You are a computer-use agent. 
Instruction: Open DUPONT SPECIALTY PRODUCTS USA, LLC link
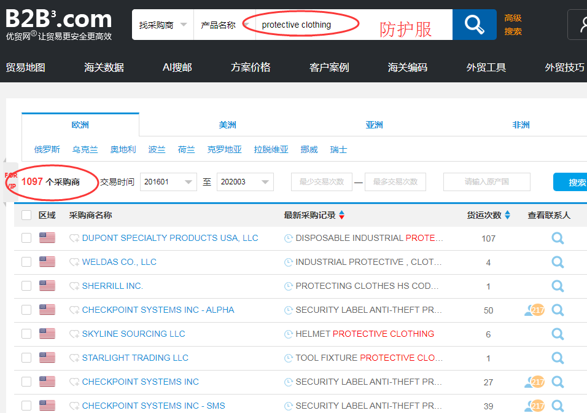(170, 238)
